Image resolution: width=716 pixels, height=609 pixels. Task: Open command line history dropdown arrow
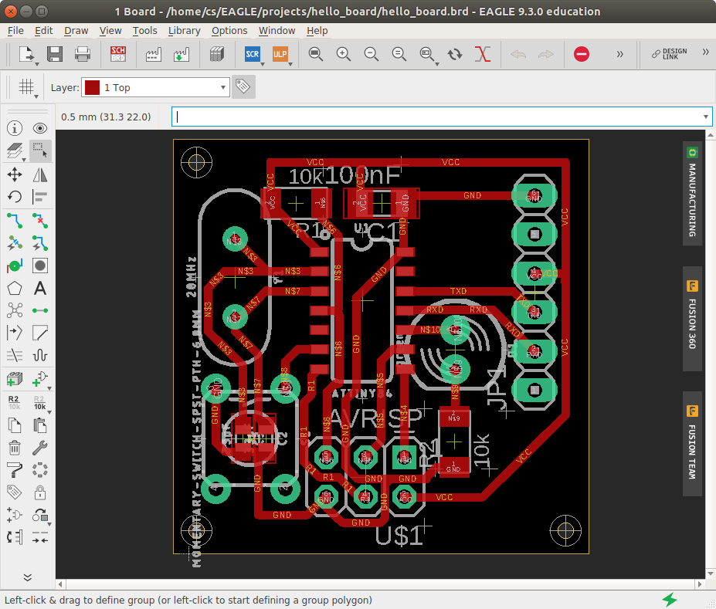coord(705,117)
